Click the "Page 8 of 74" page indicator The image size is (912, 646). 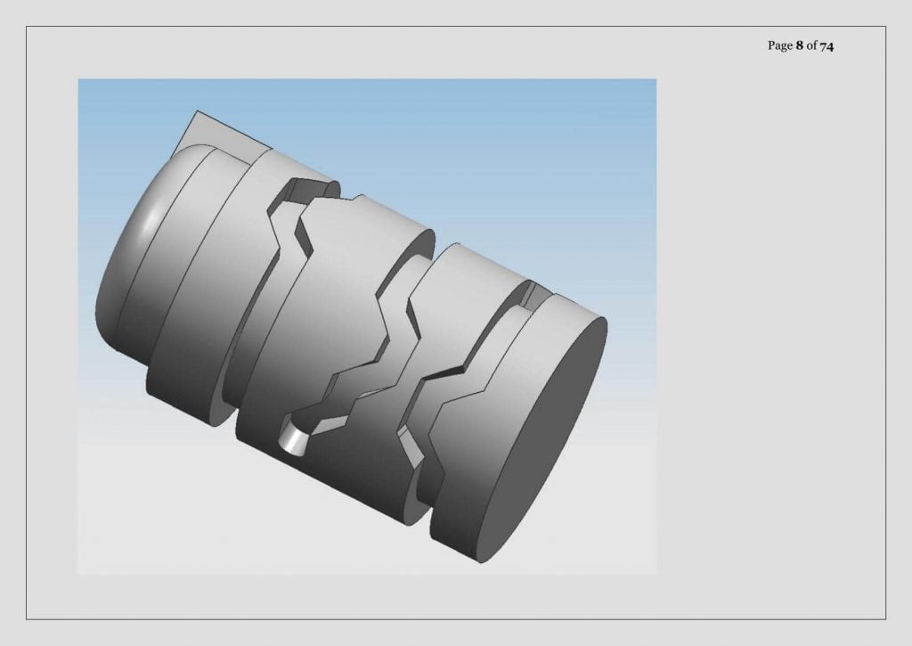pos(801,45)
